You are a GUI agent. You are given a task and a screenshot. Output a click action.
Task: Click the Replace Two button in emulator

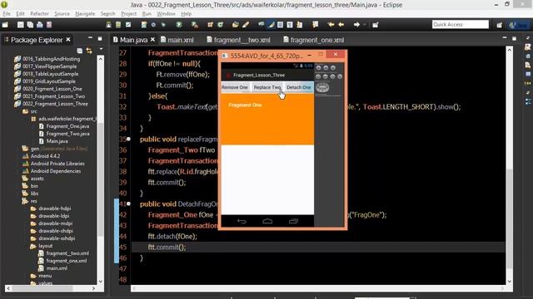coord(267,87)
